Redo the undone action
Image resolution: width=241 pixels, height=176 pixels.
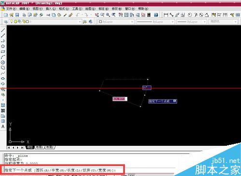coord(87,15)
